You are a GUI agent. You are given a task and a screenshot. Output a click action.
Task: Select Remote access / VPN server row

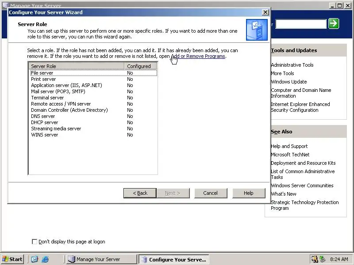(x=93, y=104)
